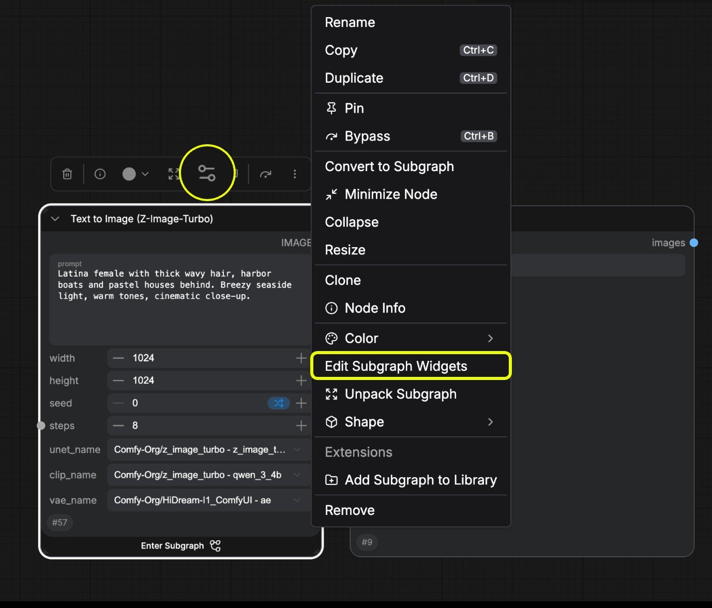Select Collapse in context menu
Screen dimensions: 712x608
coord(411,222)
